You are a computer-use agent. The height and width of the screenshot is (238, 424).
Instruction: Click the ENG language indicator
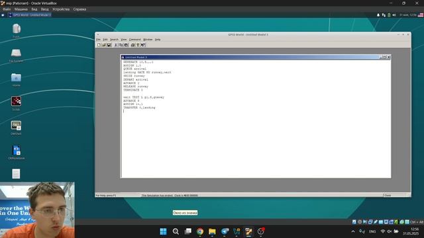(x=372, y=231)
